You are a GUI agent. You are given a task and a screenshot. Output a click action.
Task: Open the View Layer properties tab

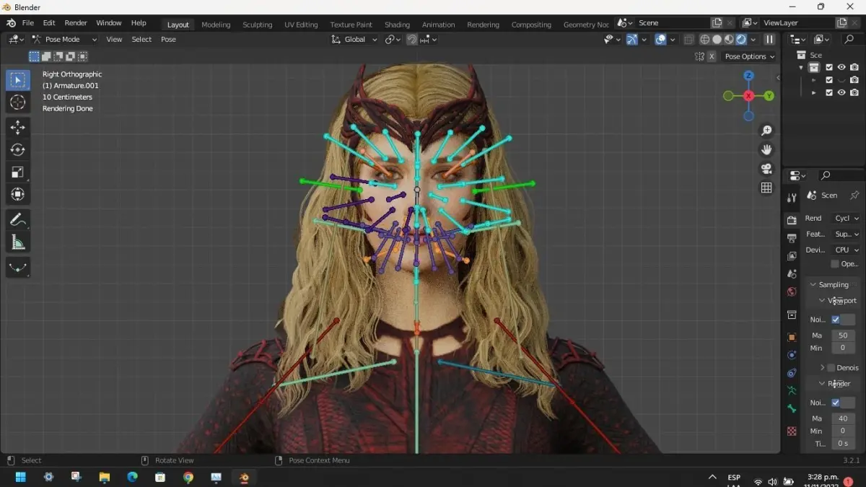coord(792,255)
